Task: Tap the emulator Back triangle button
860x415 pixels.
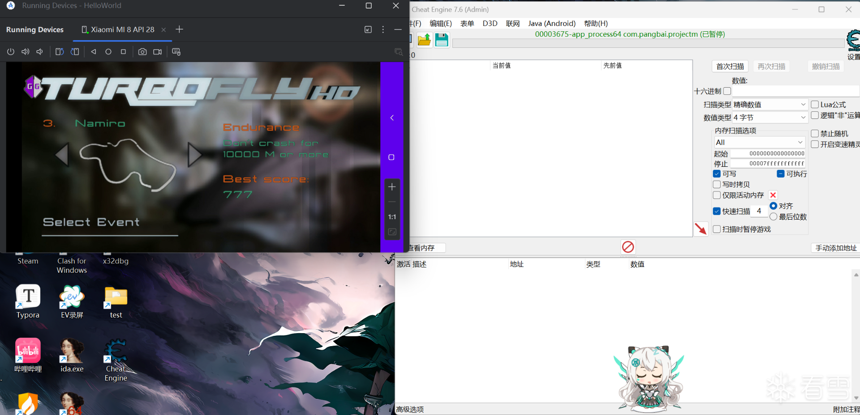Action: pyautogui.click(x=94, y=52)
